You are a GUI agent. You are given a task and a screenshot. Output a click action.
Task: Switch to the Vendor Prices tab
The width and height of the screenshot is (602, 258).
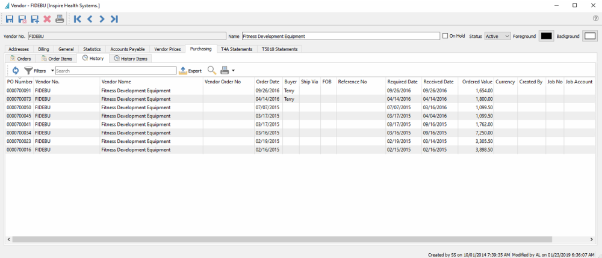pyautogui.click(x=167, y=49)
